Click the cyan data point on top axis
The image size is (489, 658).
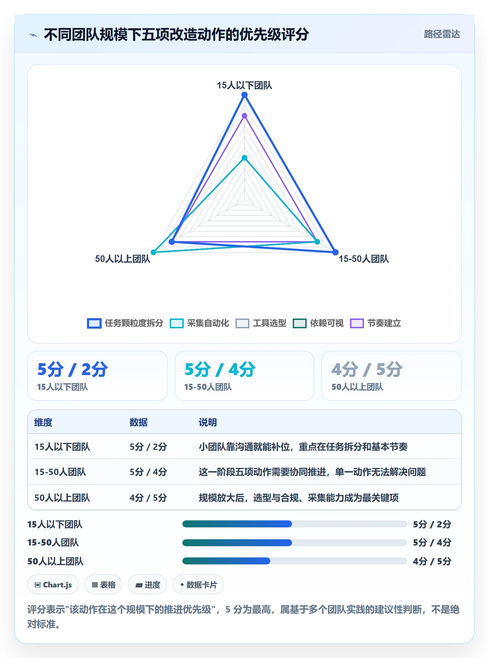(245, 158)
